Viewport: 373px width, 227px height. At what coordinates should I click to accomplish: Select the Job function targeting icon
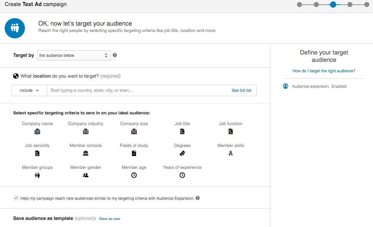(230, 131)
